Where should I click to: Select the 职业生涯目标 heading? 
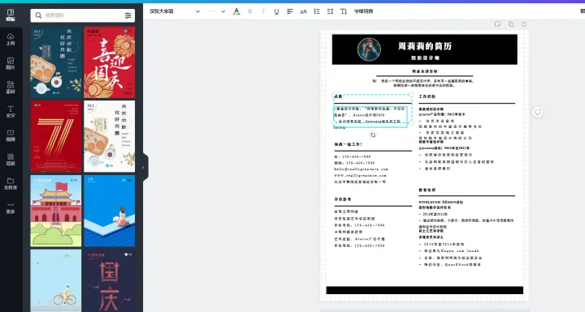pyautogui.click(x=425, y=71)
